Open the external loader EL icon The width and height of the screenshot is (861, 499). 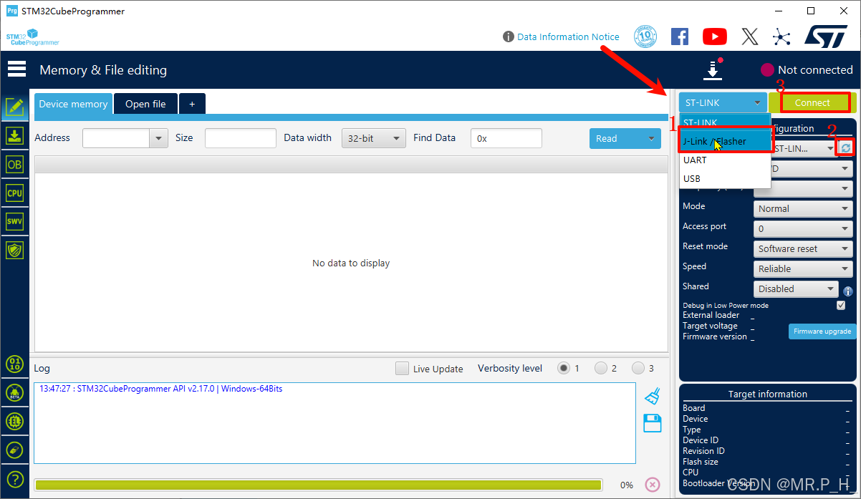pos(14,421)
